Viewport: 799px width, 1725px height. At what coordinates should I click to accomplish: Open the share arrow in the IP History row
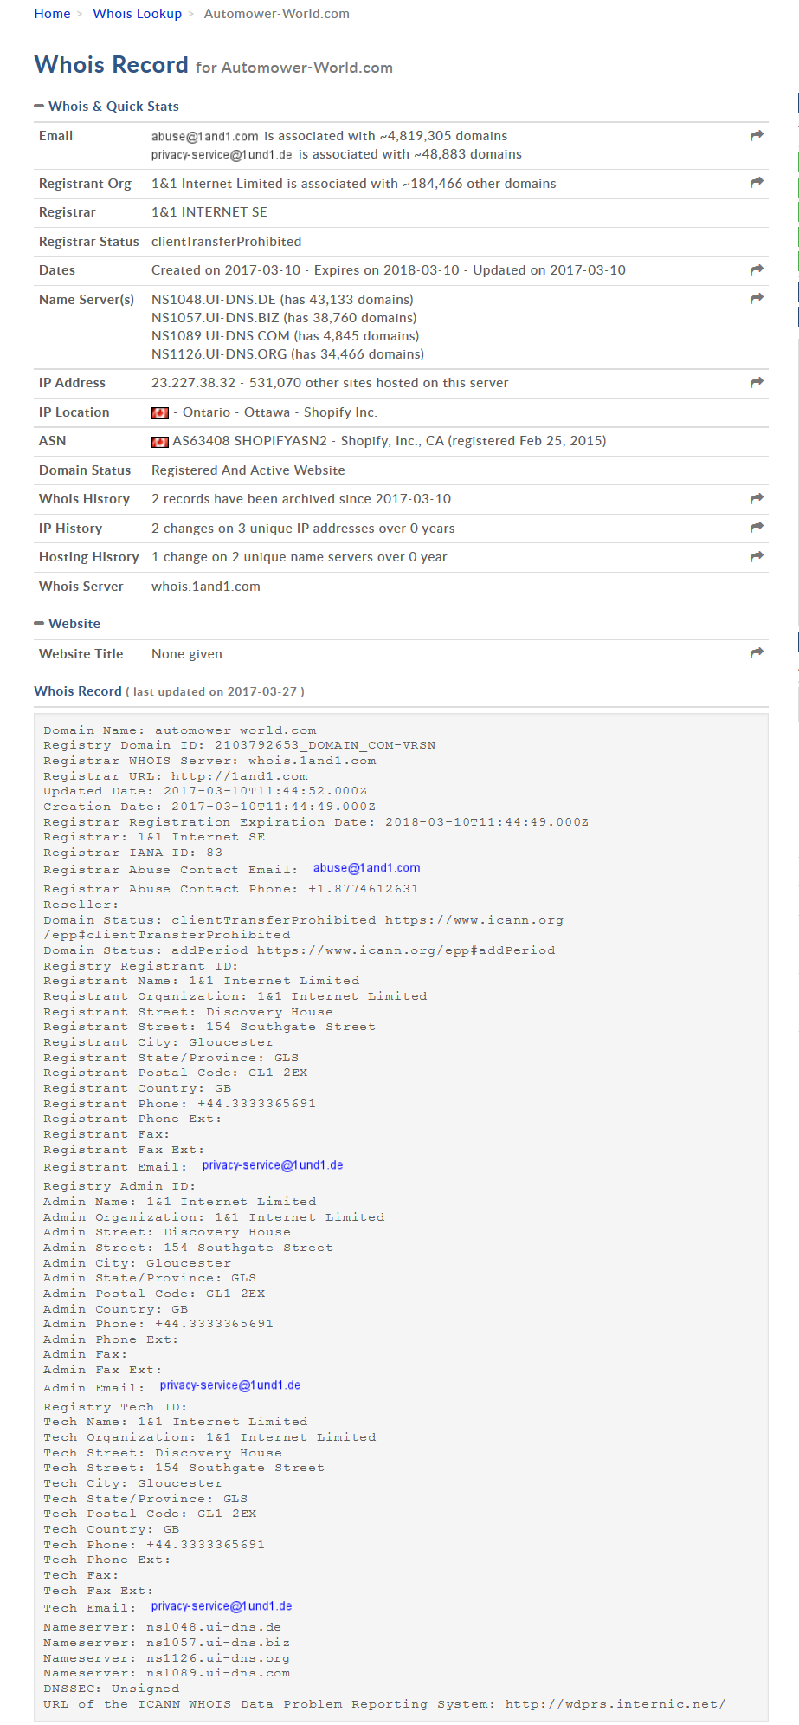point(757,527)
